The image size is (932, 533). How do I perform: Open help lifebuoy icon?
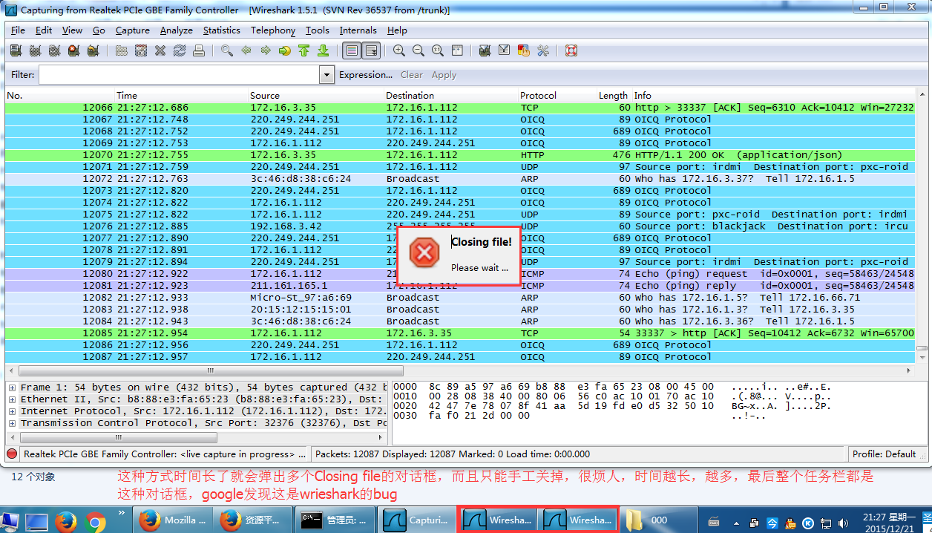click(571, 50)
